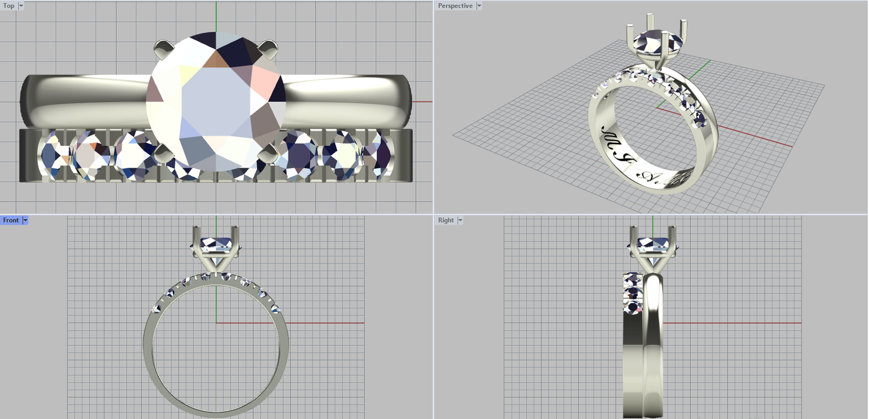Expand the Right viewport menu arrow
The height and width of the screenshot is (419, 869).
click(x=460, y=220)
